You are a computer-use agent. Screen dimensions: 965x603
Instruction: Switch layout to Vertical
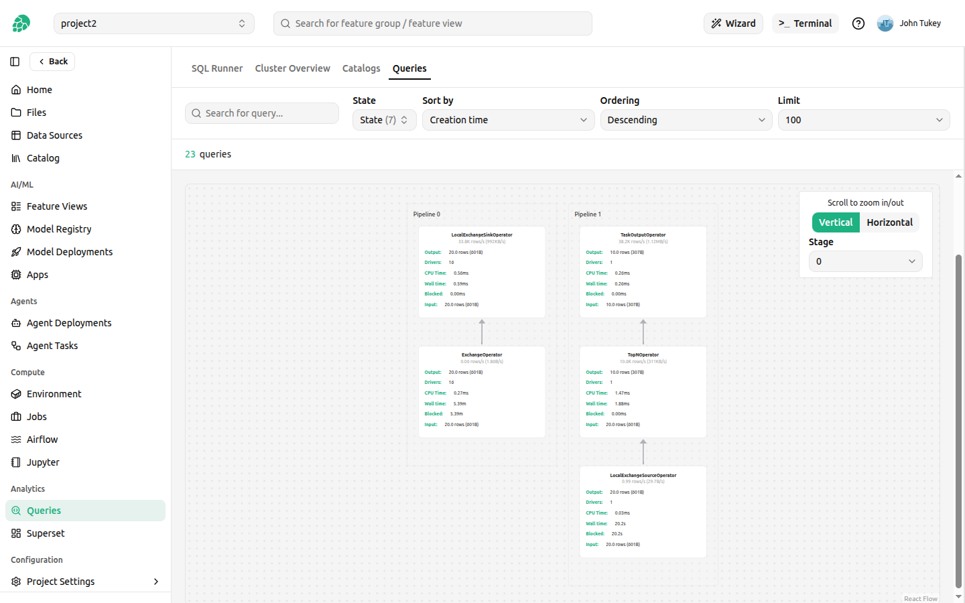[x=836, y=222]
